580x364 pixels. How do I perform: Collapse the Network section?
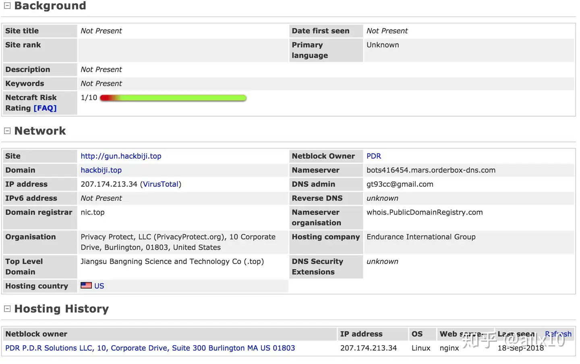[7, 131]
